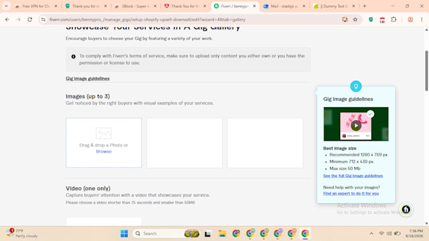Open site information icon in address bar

pyautogui.click(x=44, y=20)
